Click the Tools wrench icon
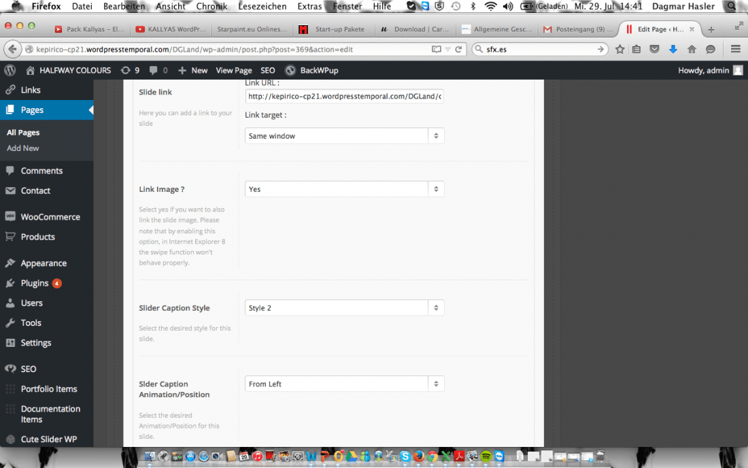 (x=10, y=323)
